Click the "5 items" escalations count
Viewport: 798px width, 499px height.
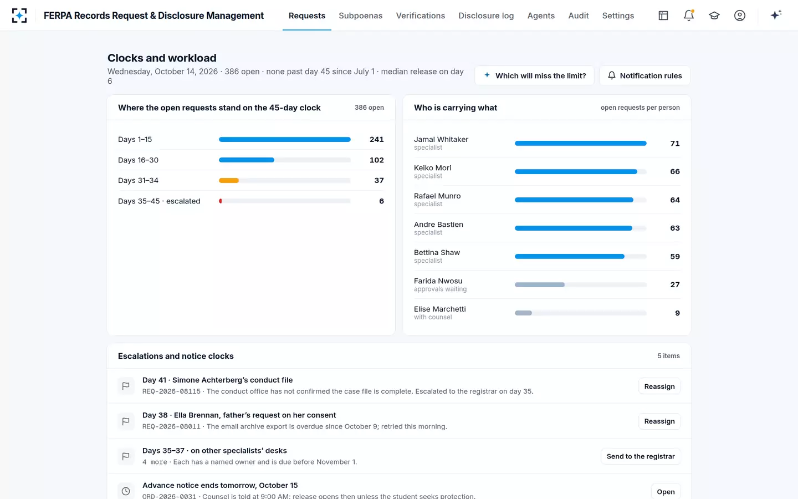click(x=668, y=356)
